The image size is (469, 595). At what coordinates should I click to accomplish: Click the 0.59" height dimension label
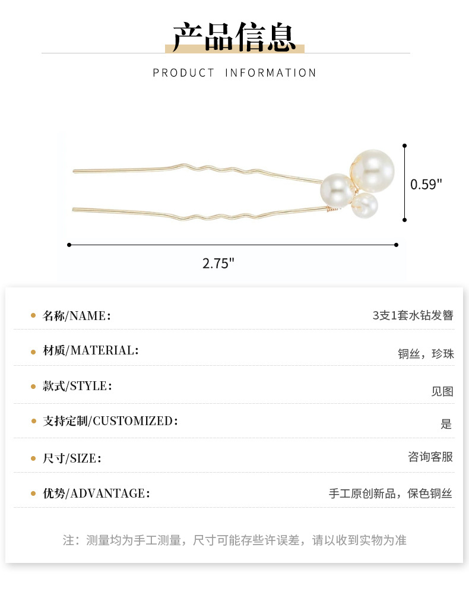(x=426, y=184)
